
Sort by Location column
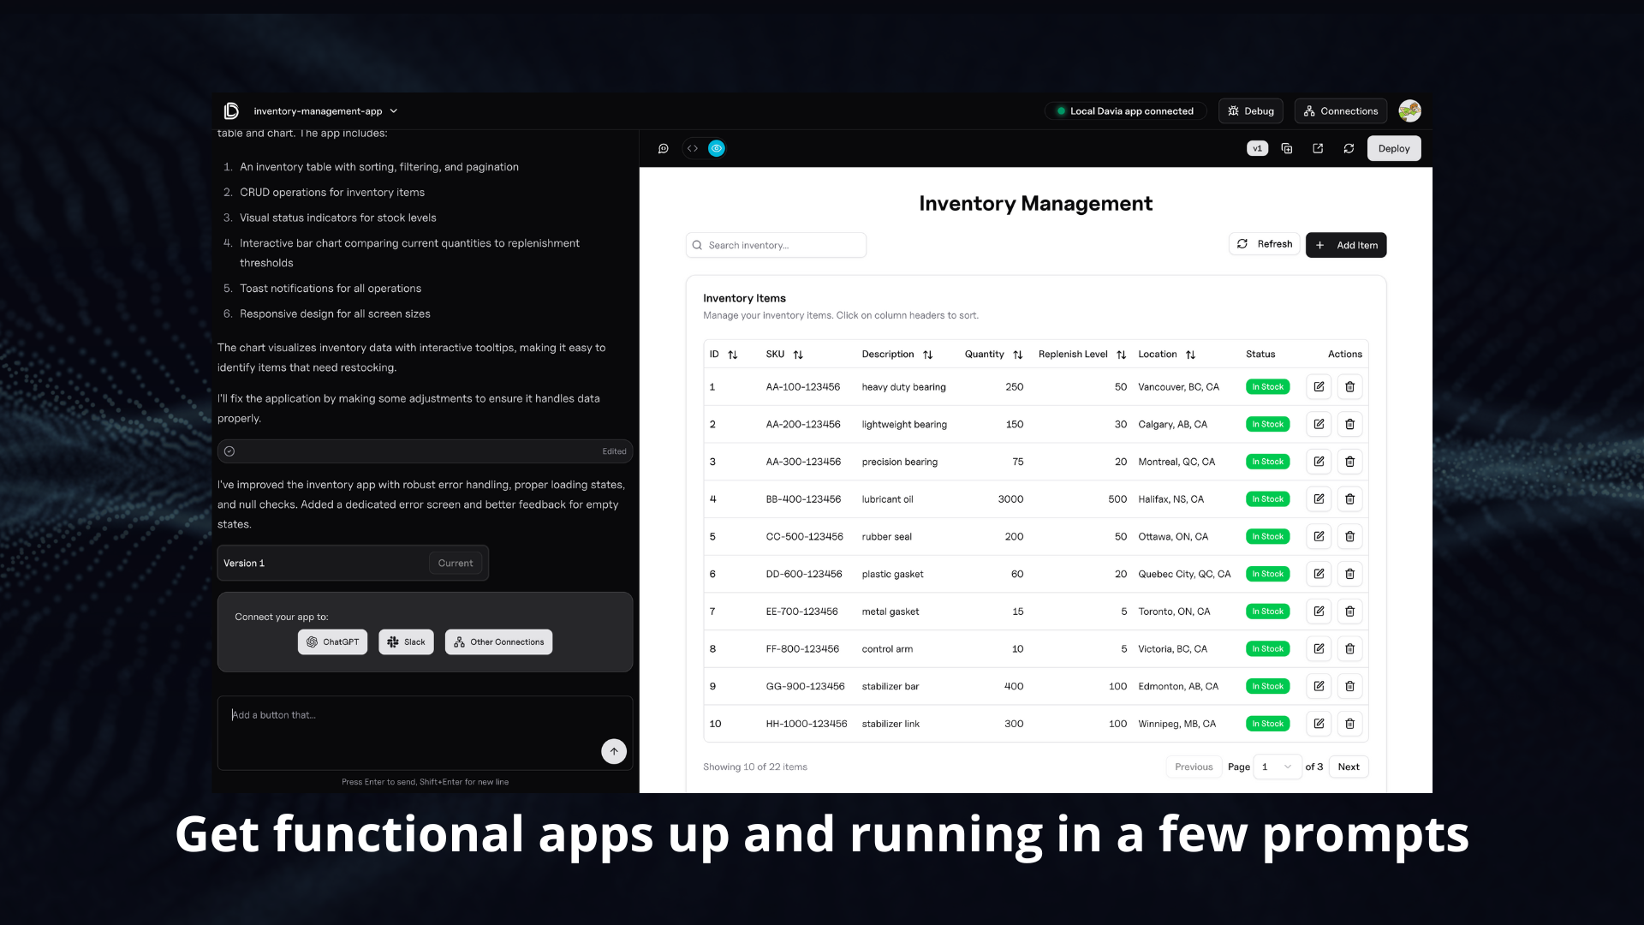pos(1166,355)
